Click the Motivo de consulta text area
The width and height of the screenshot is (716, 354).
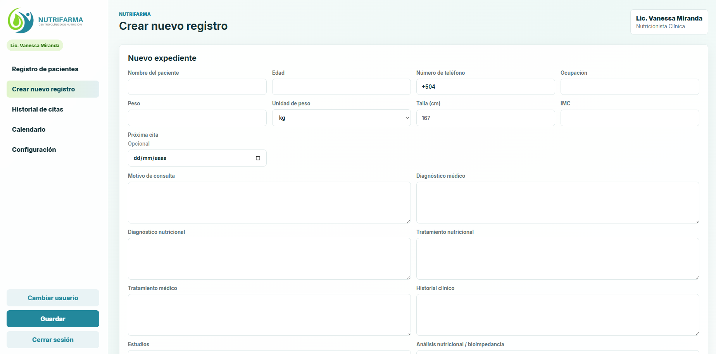coord(269,203)
